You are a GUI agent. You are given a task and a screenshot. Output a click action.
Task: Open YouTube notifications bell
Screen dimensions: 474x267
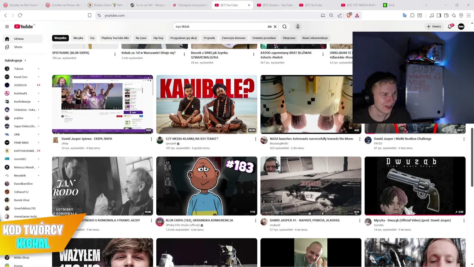(450, 26)
